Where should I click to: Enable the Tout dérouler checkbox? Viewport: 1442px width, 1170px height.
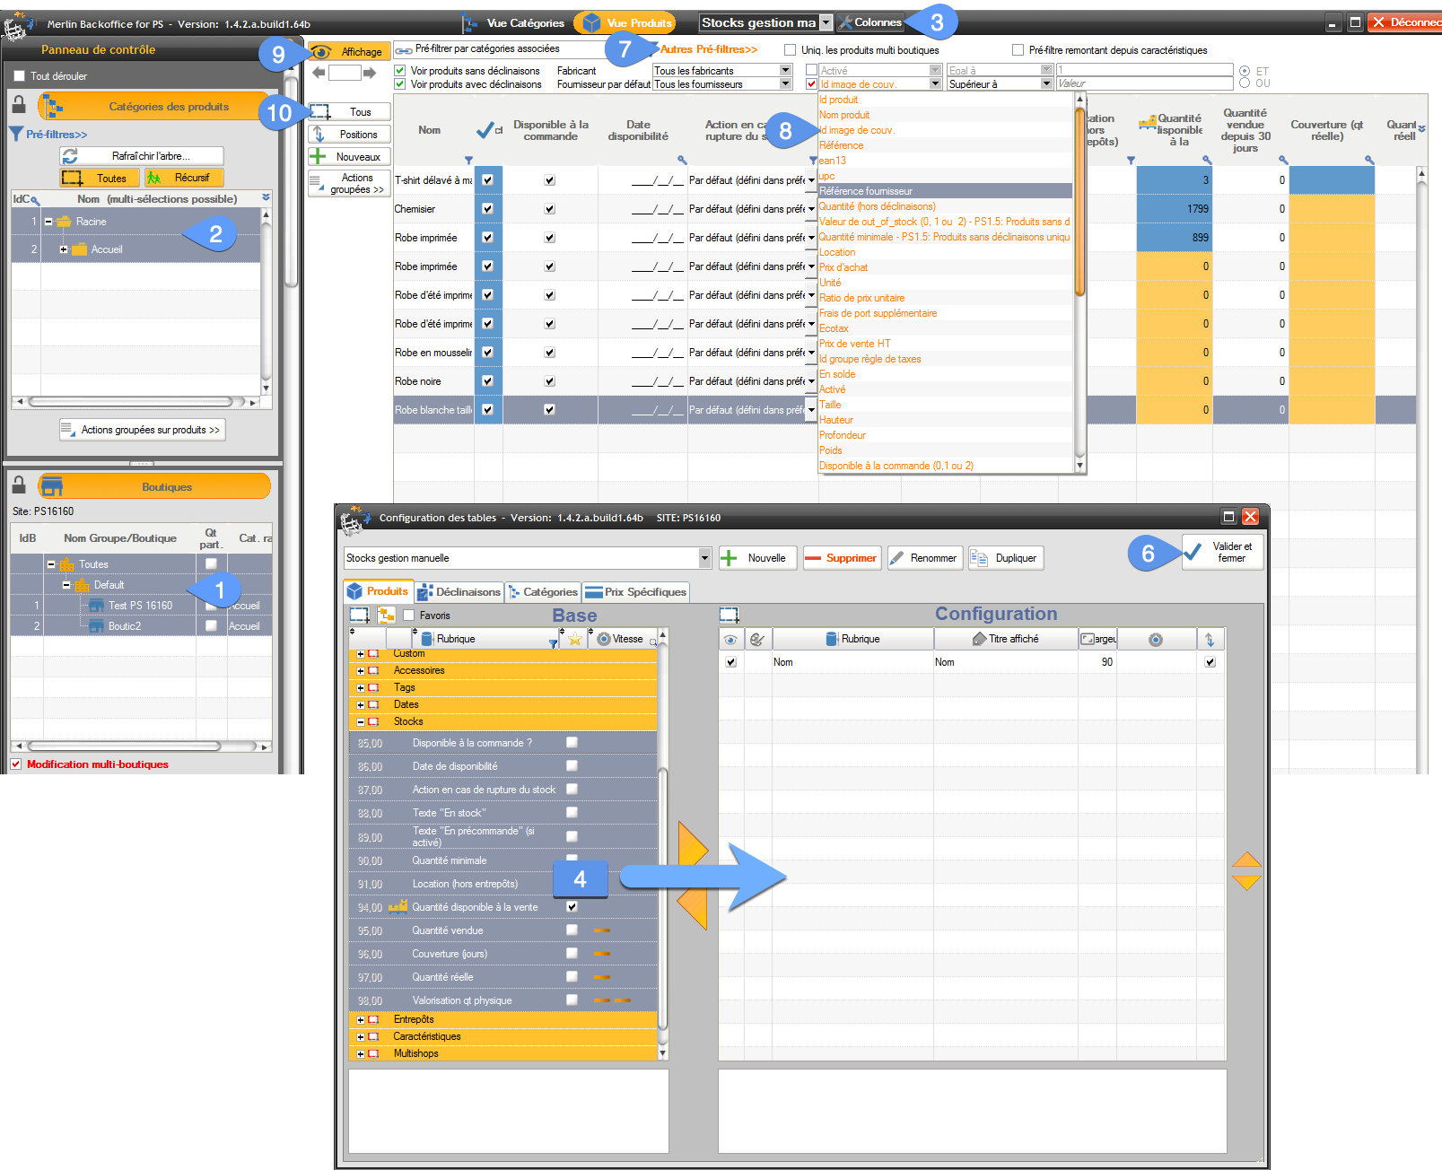(x=19, y=76)
